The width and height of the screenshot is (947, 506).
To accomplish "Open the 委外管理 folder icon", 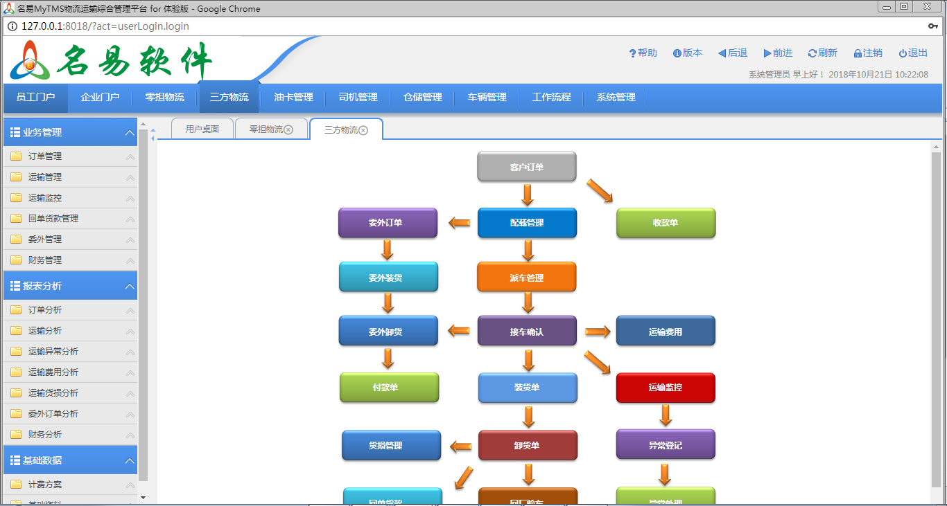I will click(x=16, y=240).
